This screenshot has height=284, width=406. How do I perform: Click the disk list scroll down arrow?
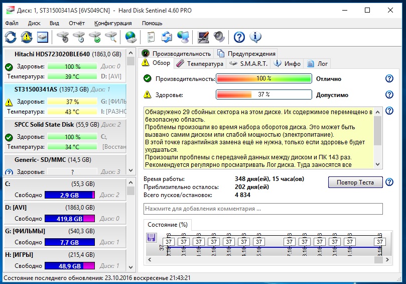pos(131,170)
